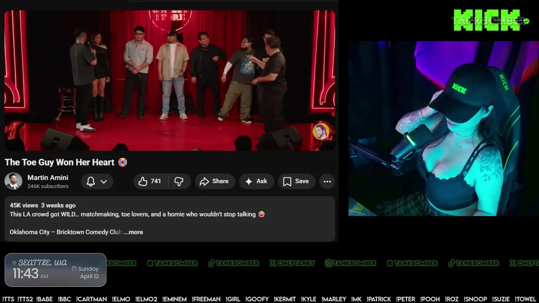Viewport: 539px width, 303px height.
Task: Save the video to a playlist
Action: 296,181
